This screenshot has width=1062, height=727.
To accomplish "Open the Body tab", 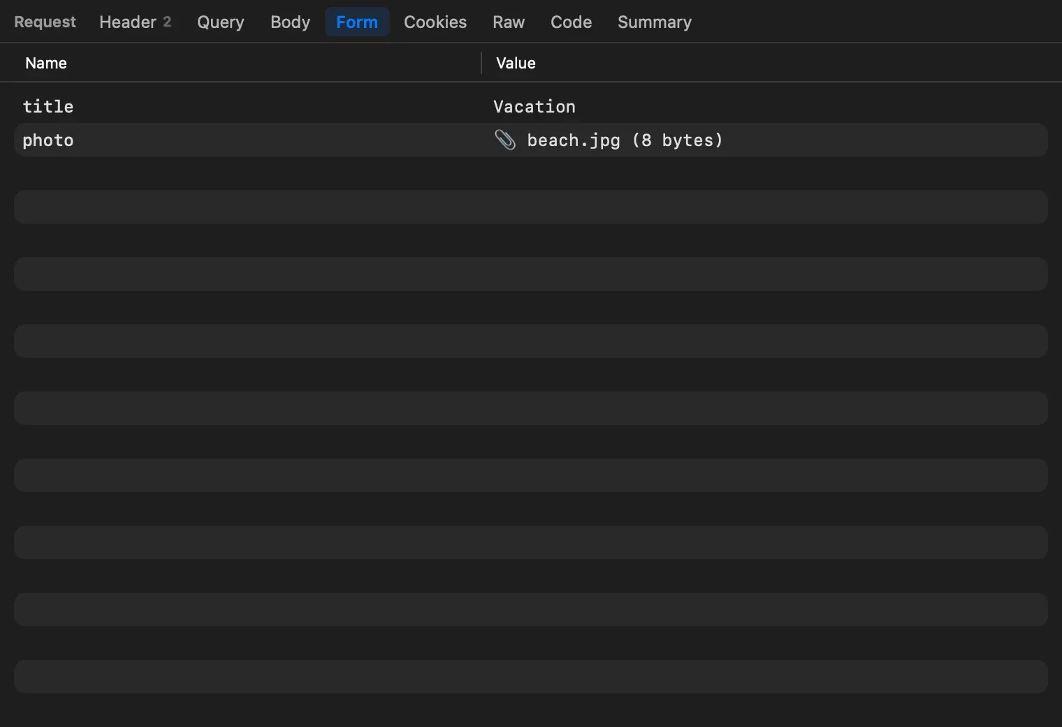I will [x=290, y=22].
